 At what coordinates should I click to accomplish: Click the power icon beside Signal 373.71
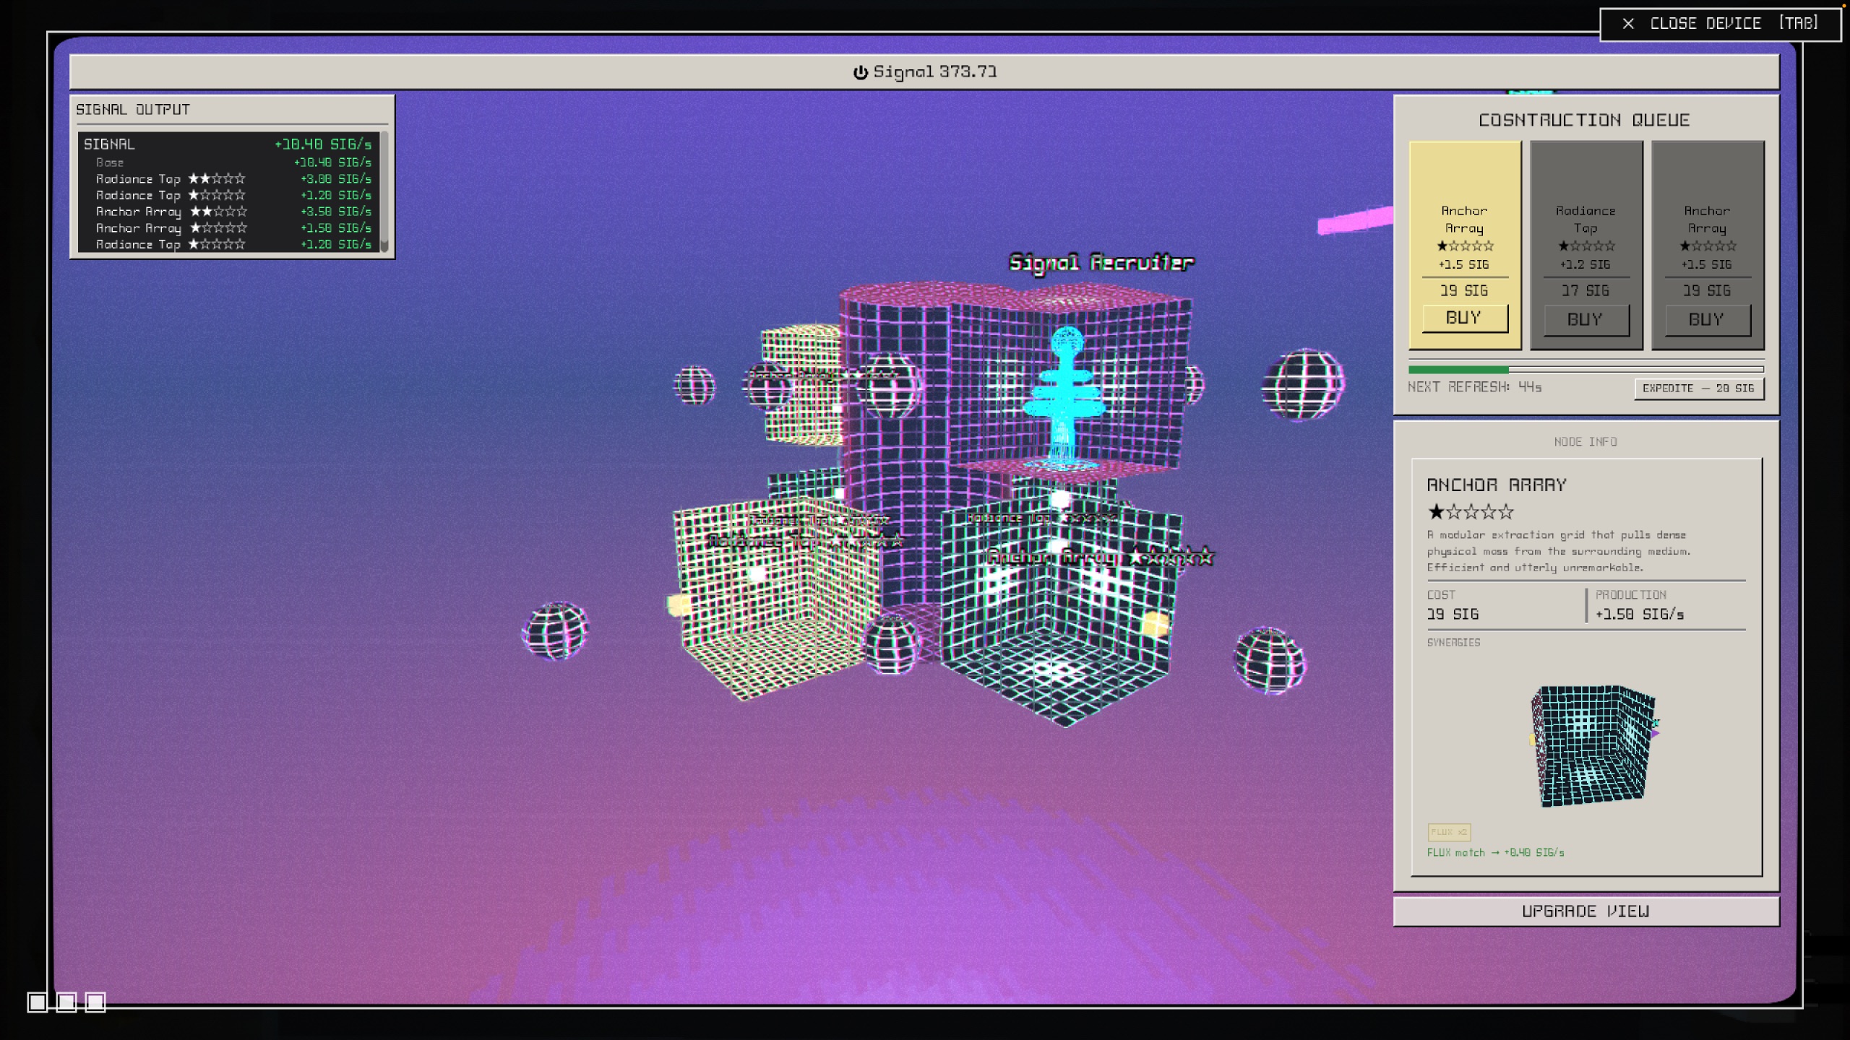pos(860,72)
